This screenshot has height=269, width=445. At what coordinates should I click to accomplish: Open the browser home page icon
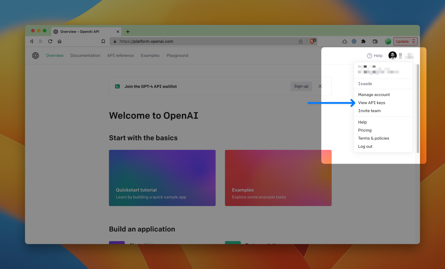click(x=60, y=41)
